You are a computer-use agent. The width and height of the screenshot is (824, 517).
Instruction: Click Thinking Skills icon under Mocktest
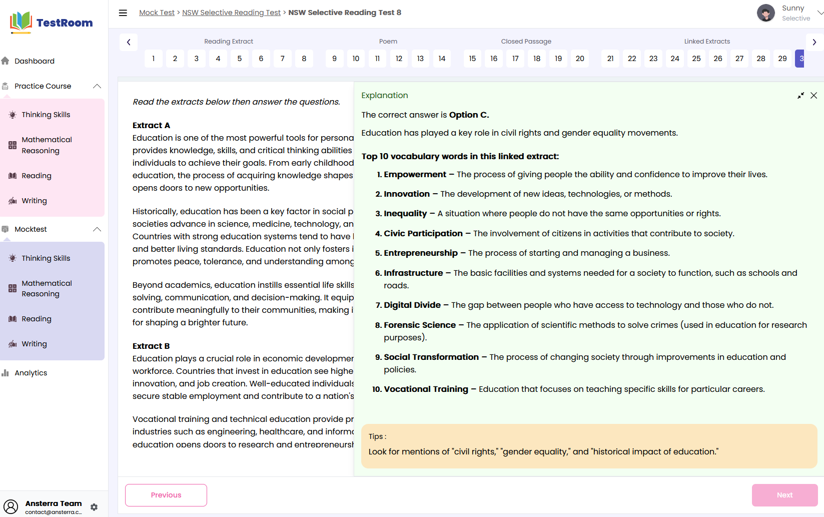tap(13, 258)
